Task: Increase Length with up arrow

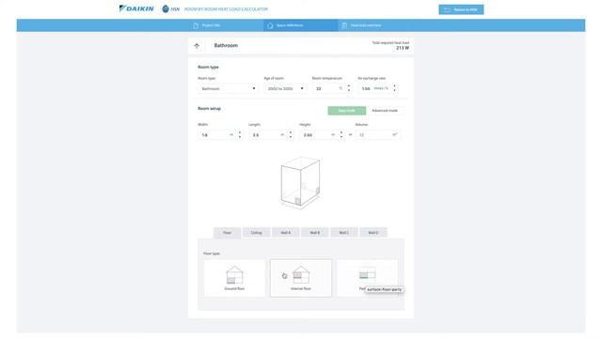Action: pyautogui.click(x=291, y=132)
